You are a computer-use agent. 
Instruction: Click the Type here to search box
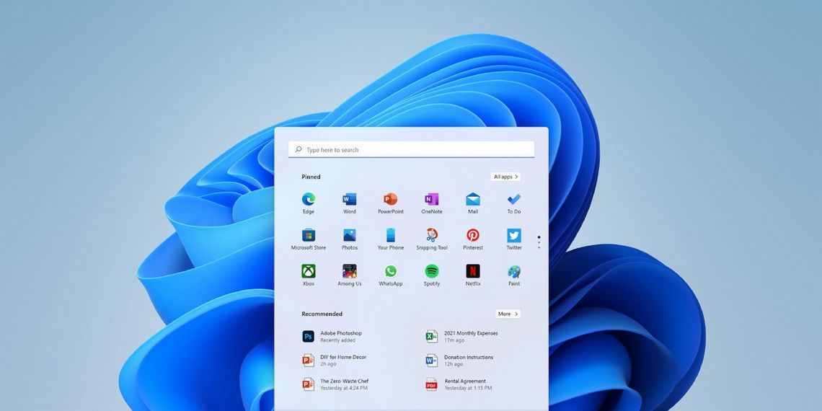point(412,149)
